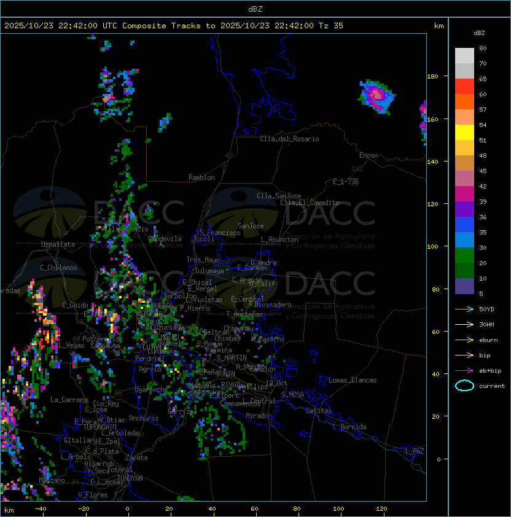This screenshot has height=517, width=511.
Task: Click the 'C_Chilenos' place label
Action: tap(58, 268)
